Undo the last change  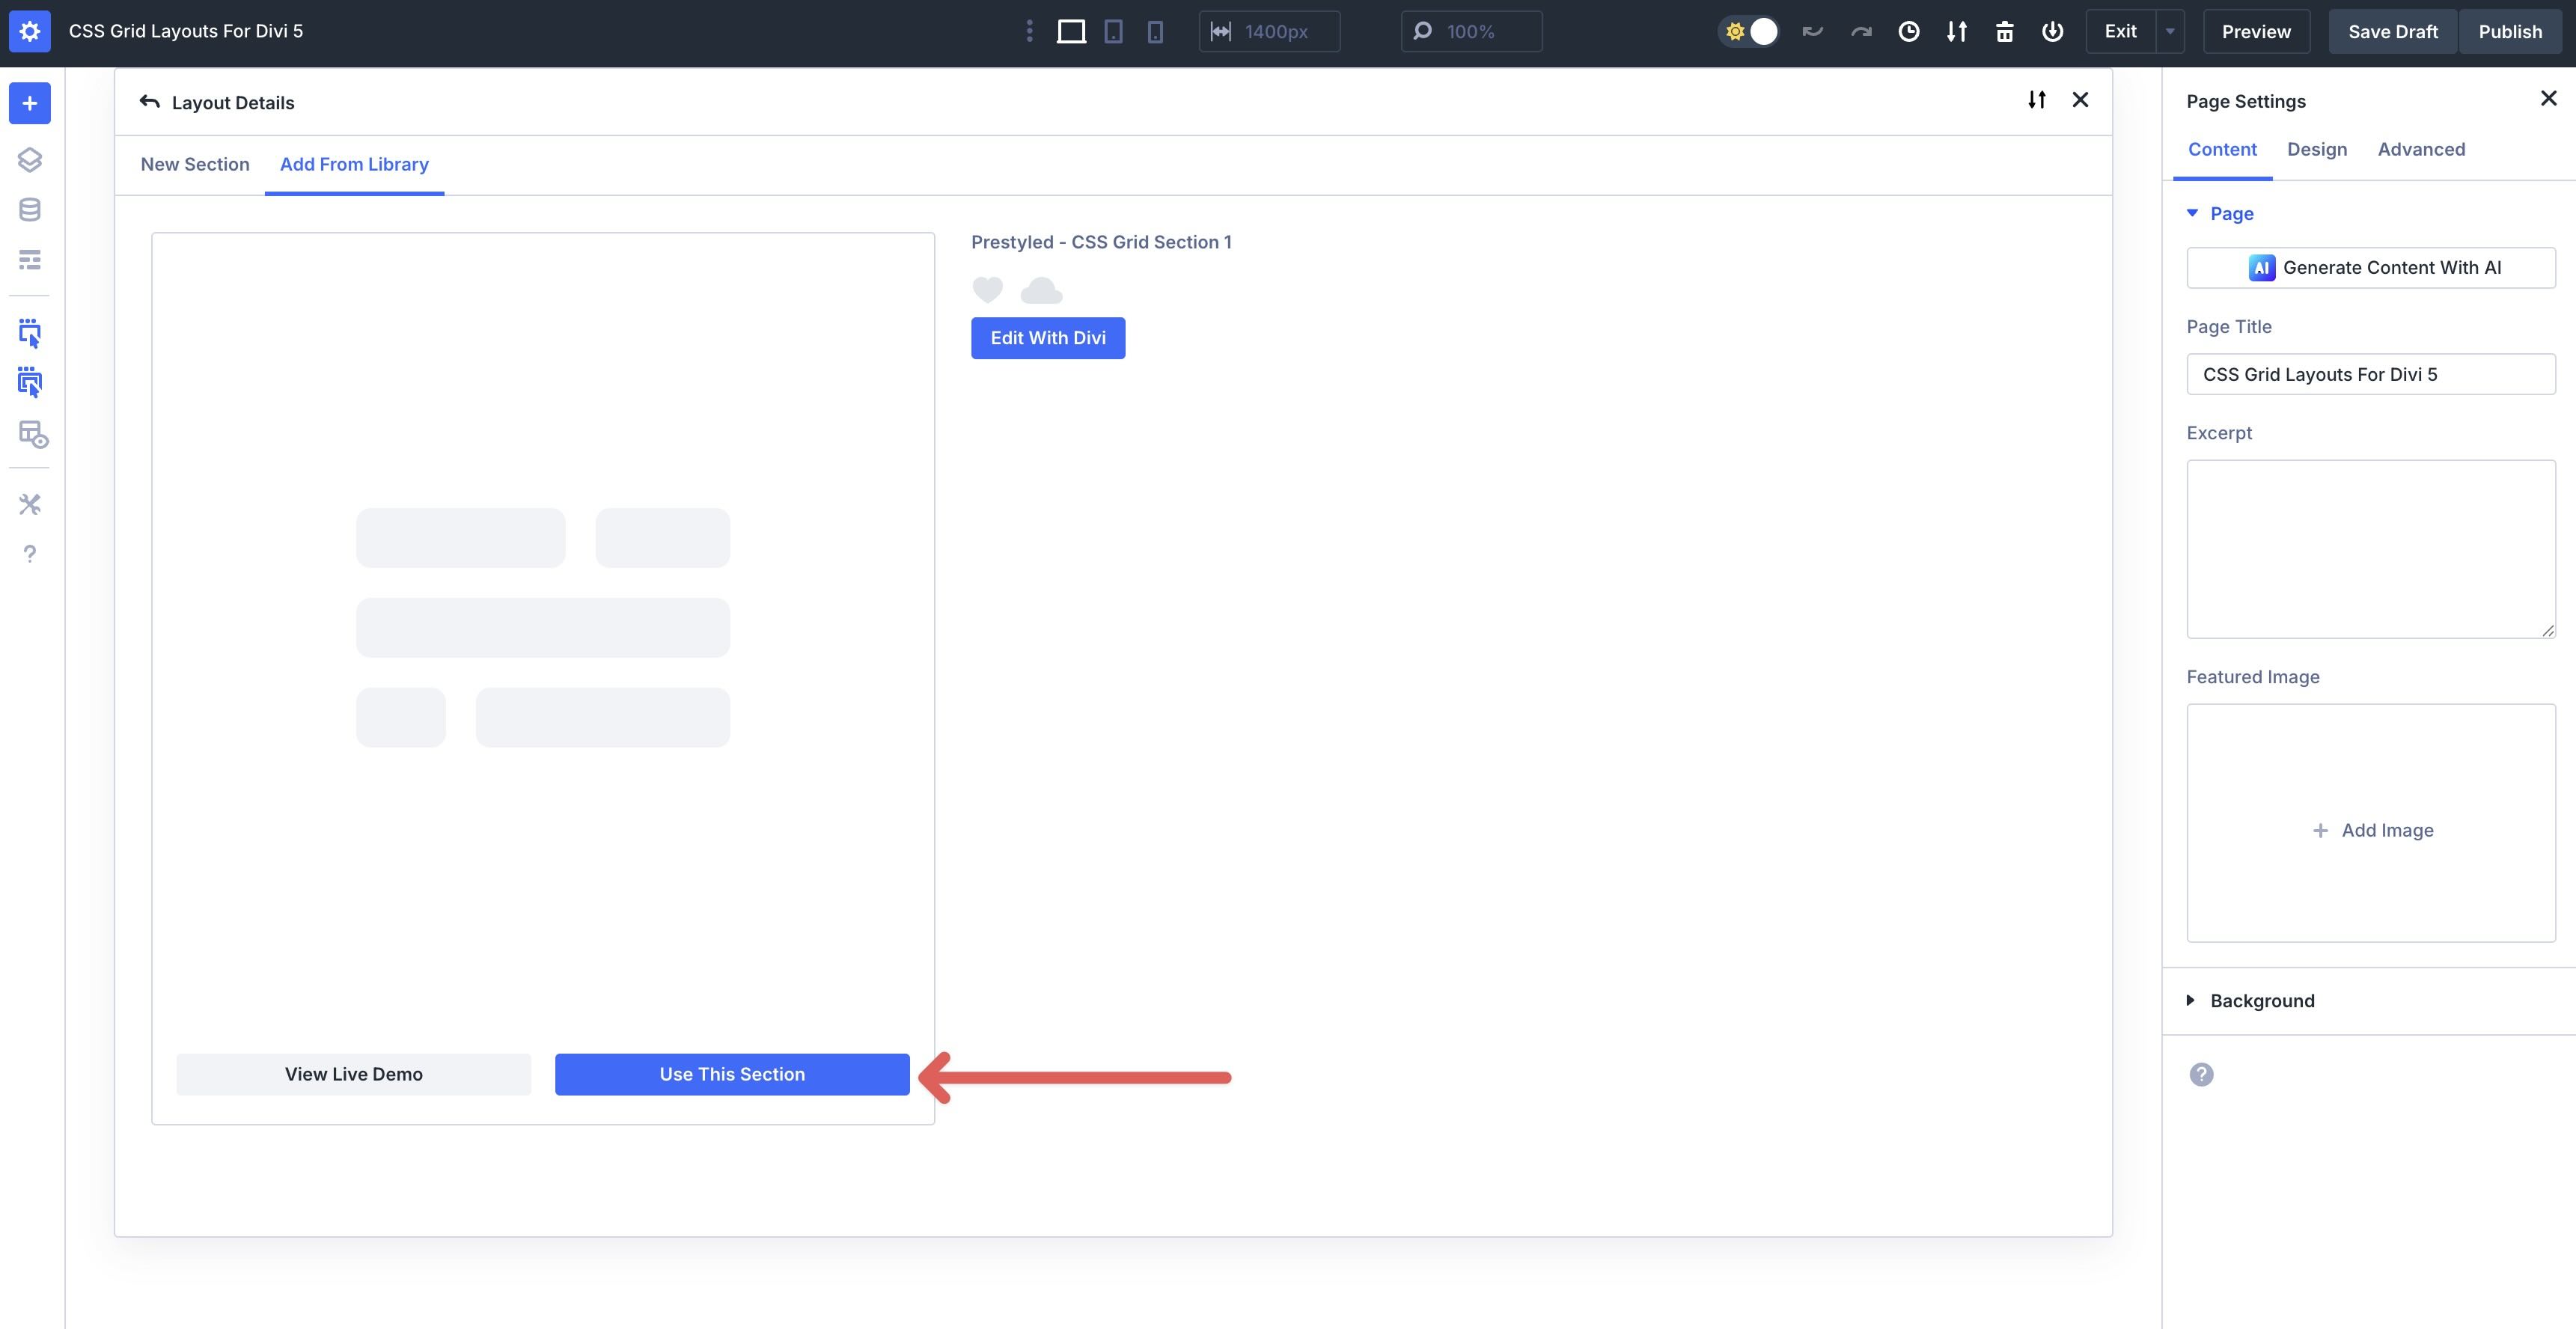pos(1813,31)
